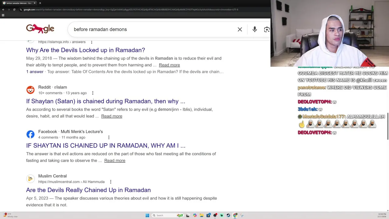Screen dimensions: 389x219
Task: Click the chat overlay scrollbar
Action: point(388,127)
